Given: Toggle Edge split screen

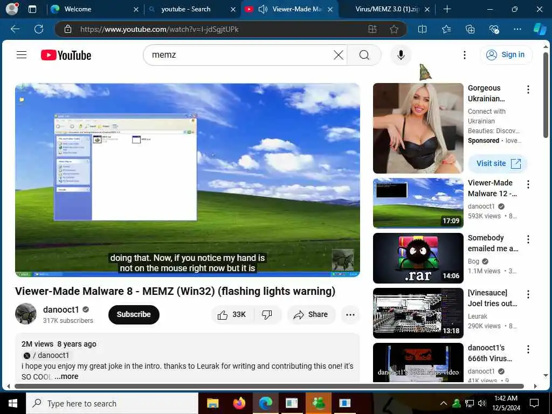Looking at the screenshot, I should click(x=422, y=29).
